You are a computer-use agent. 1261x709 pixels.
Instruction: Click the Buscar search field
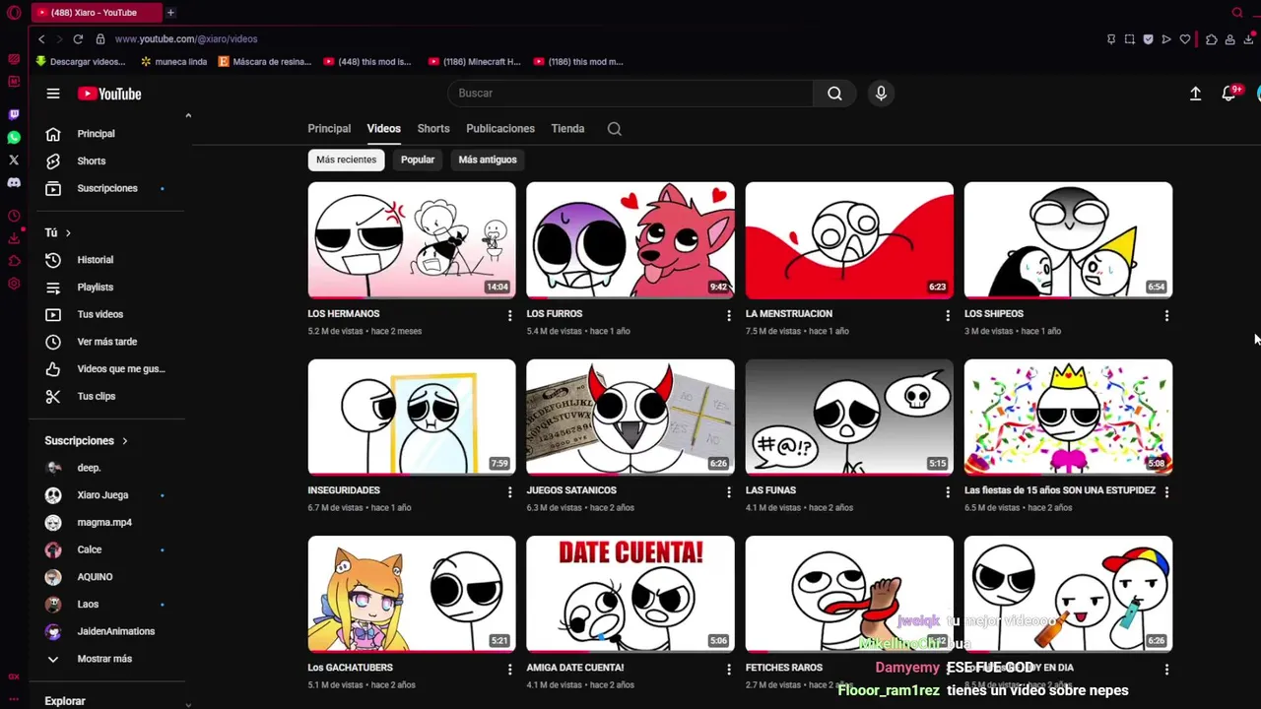coord(630,94)
